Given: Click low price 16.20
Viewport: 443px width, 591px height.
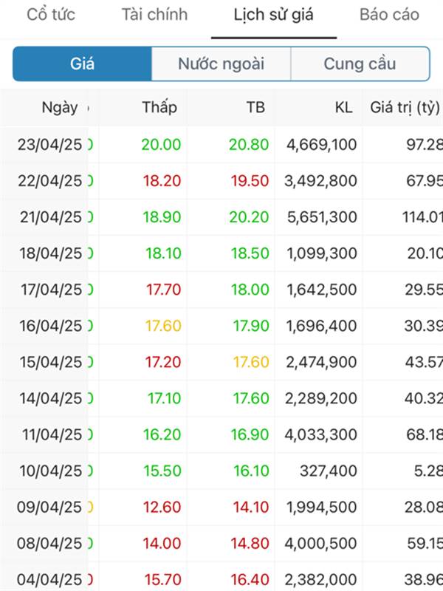Looking at the screenshot, I should pos(162,434).
